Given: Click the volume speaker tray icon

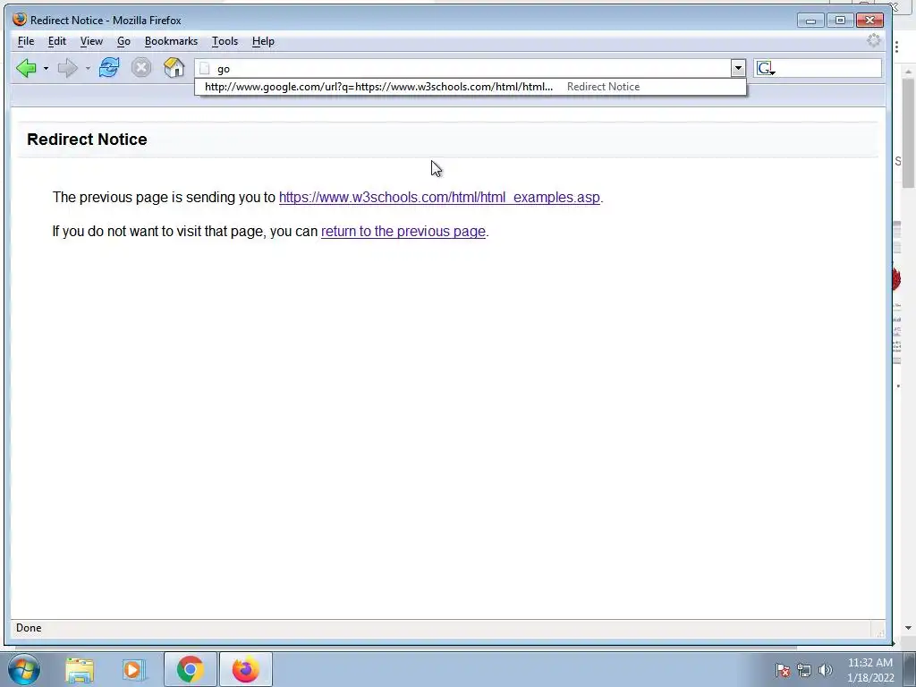Looking at the screenshot, I should point(826,670).
